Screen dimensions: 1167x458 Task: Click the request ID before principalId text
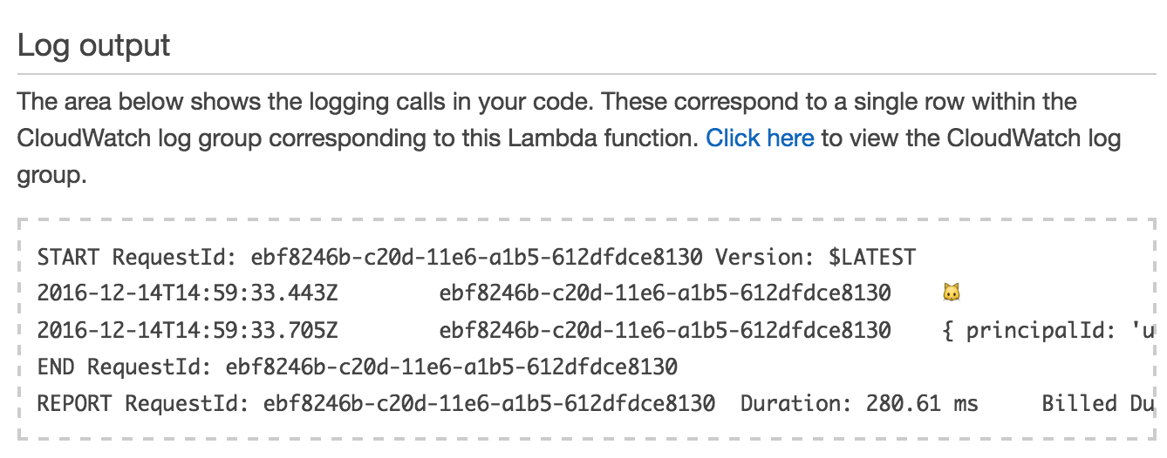[665, 330]
